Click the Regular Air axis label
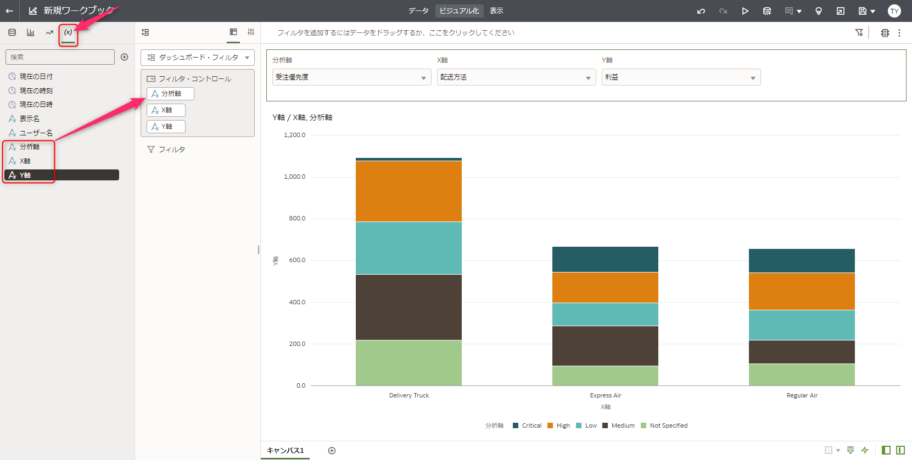This screenshot has height=460, width=912. (x=802, y=395)
